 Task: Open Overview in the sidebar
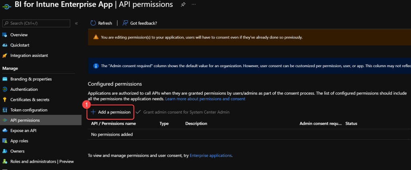click(19, 35)
